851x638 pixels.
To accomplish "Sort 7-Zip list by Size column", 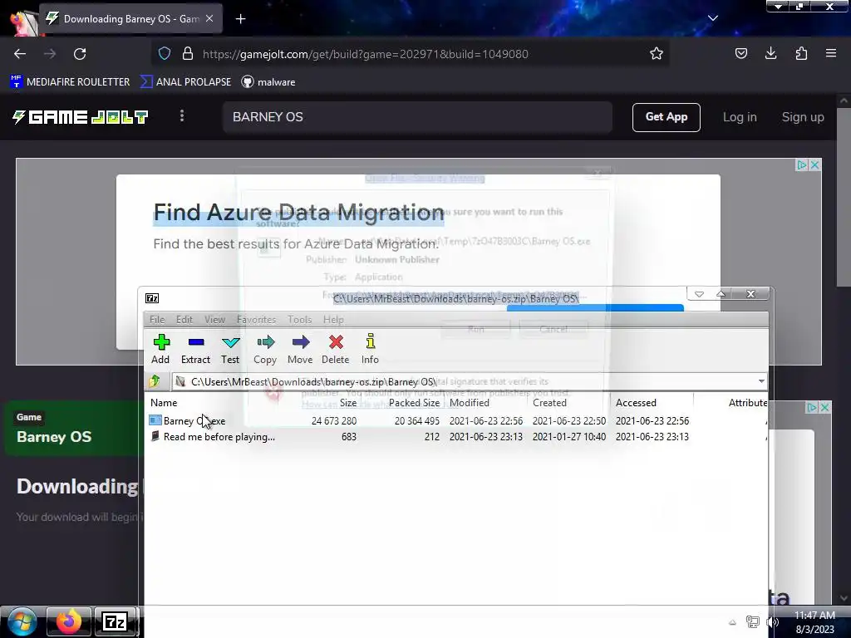I will (348, 403).
